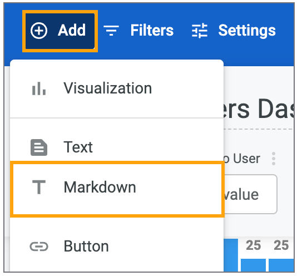Image resolution: width=297 pixels, height=276 pixels.
Task: Click the Text document icon
Action: pos(39,147)
